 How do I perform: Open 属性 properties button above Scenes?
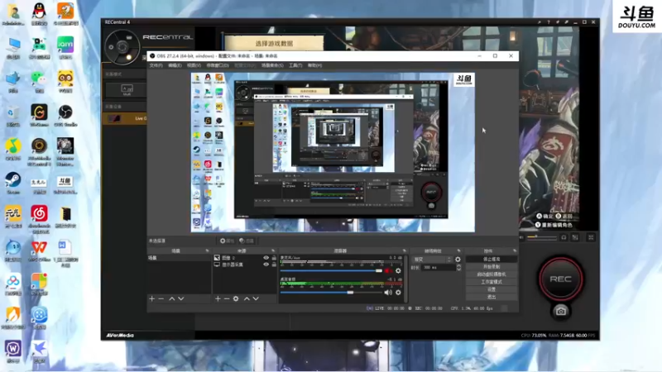tap(227, 241)
